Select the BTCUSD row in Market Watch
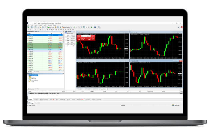 45,44
